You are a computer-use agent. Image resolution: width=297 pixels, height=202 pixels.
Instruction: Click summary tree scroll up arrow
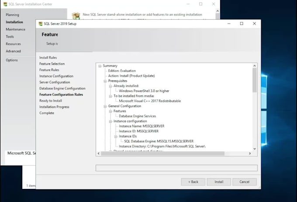coord(255,65)
